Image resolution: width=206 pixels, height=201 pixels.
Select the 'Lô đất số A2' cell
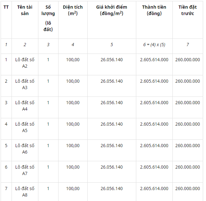25,63
